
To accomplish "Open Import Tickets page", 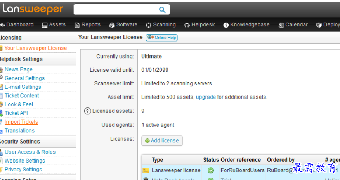I will coord(21,122).
